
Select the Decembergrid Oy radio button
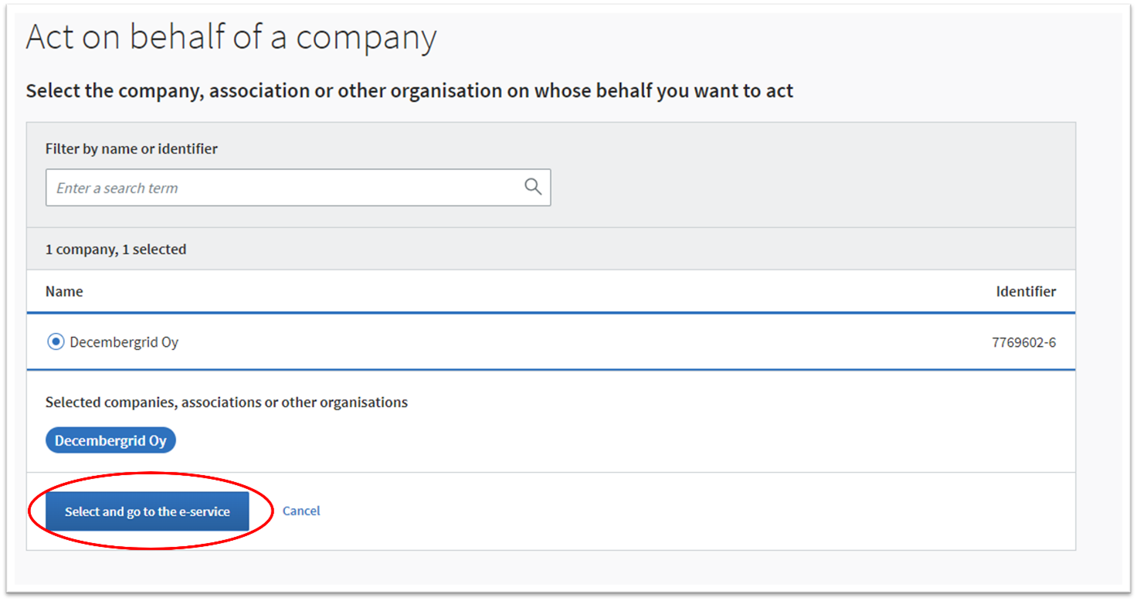point(56,341)
